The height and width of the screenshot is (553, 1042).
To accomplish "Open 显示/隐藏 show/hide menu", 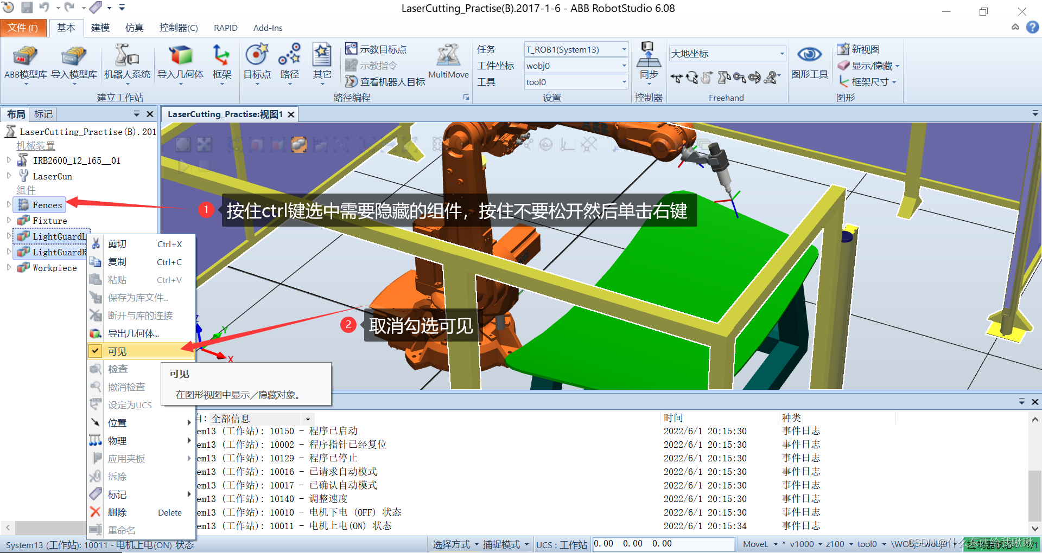I will (x=868, y=66).
